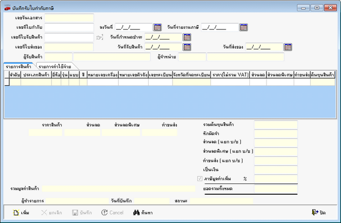The width and height of the screenshot is (341, 223).
Task: Switch to รายการค่าใช้จ่าย tab
Action: click(x=55, y=66)
